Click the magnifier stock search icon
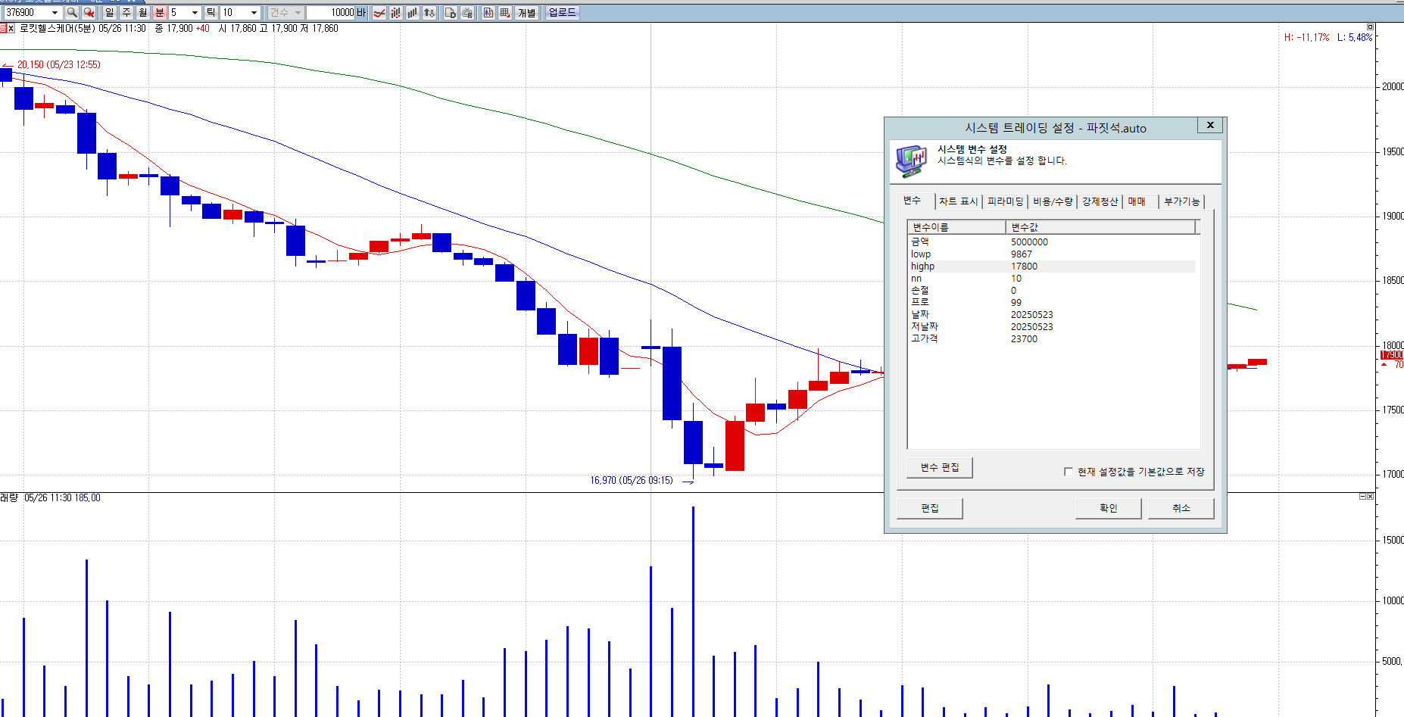 tap(72, 13)
